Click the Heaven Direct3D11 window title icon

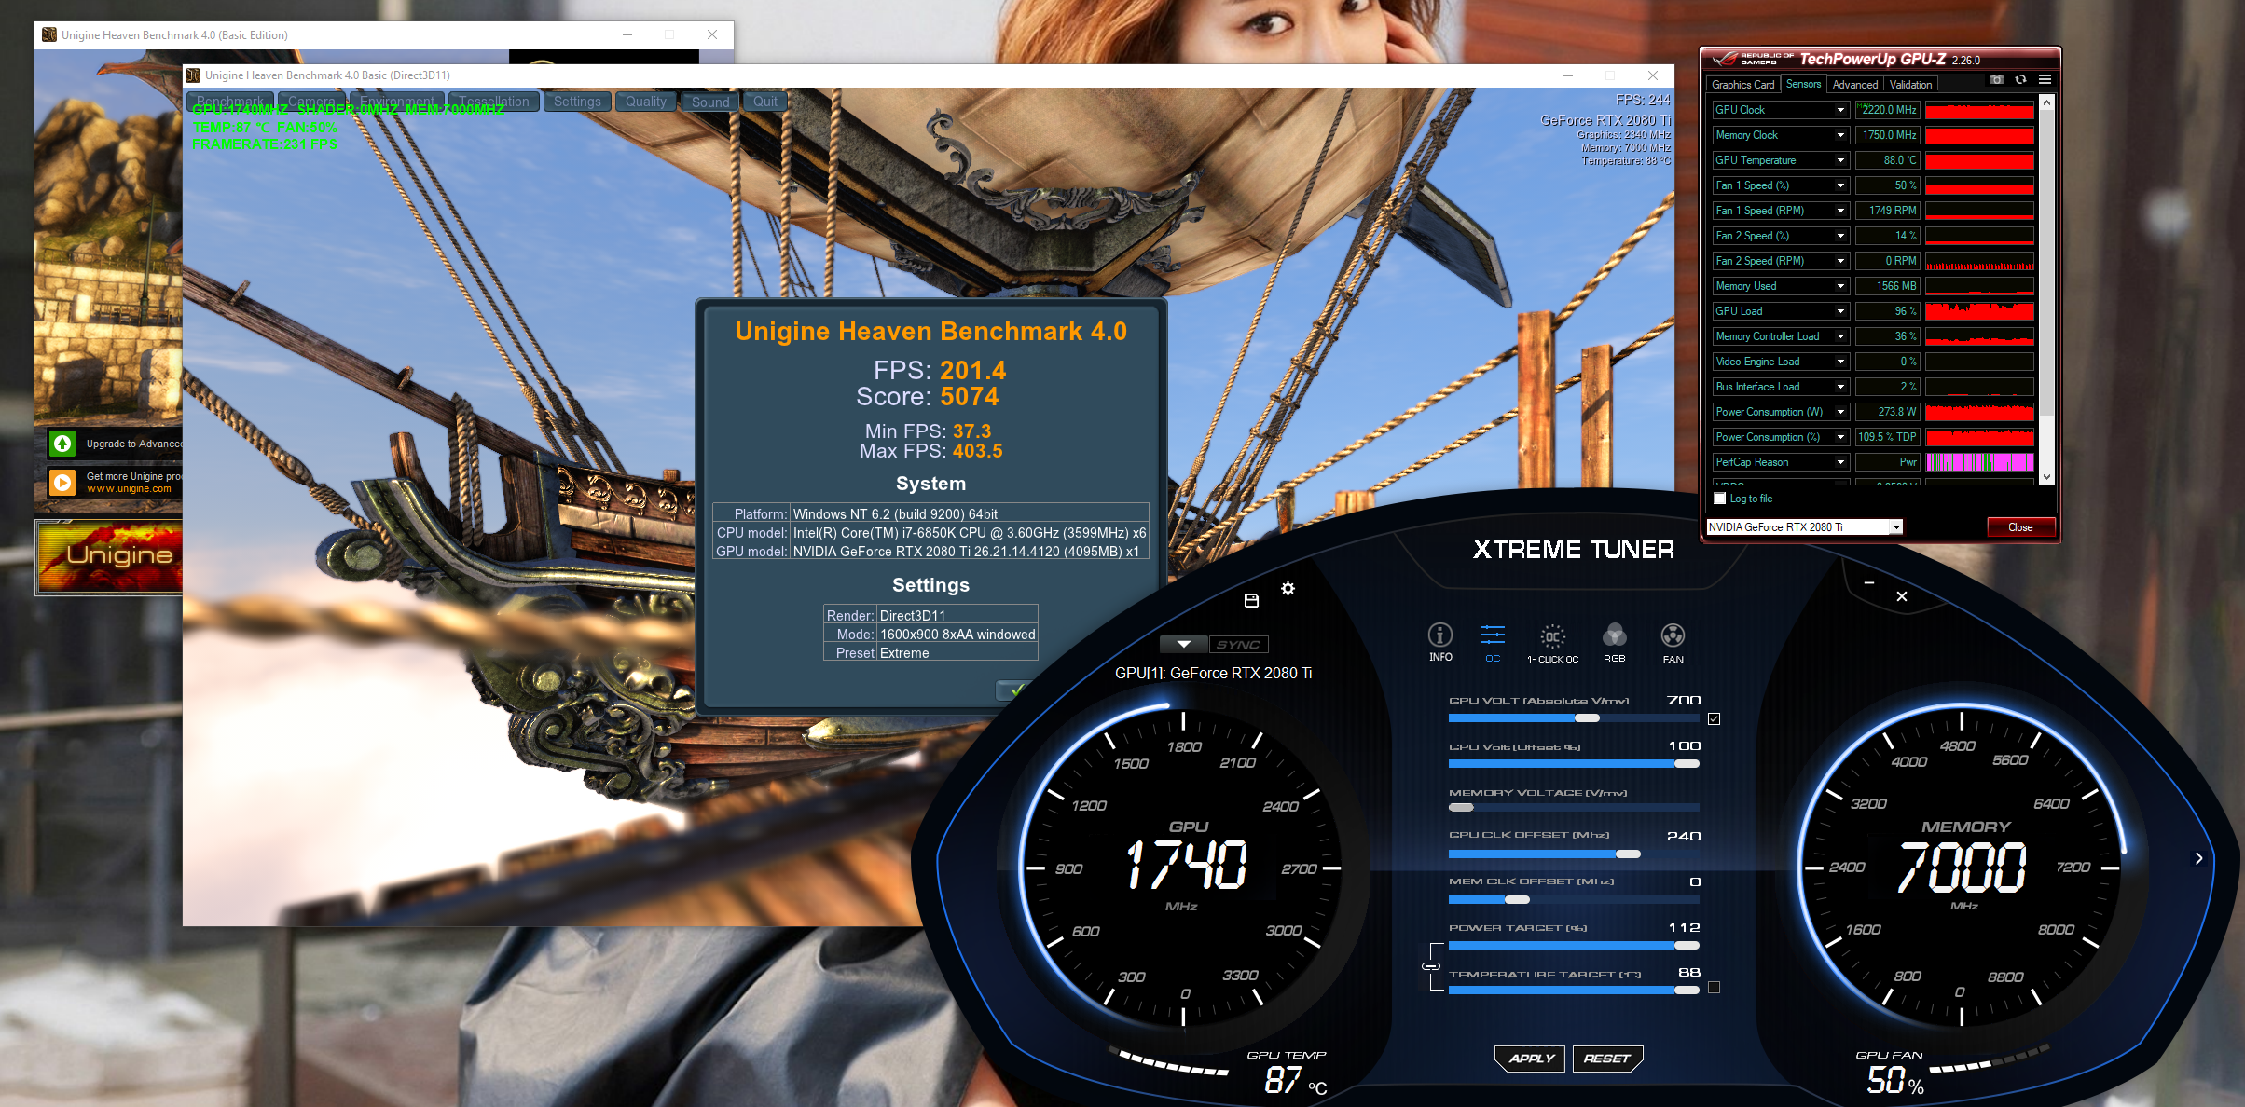(193, 75)
